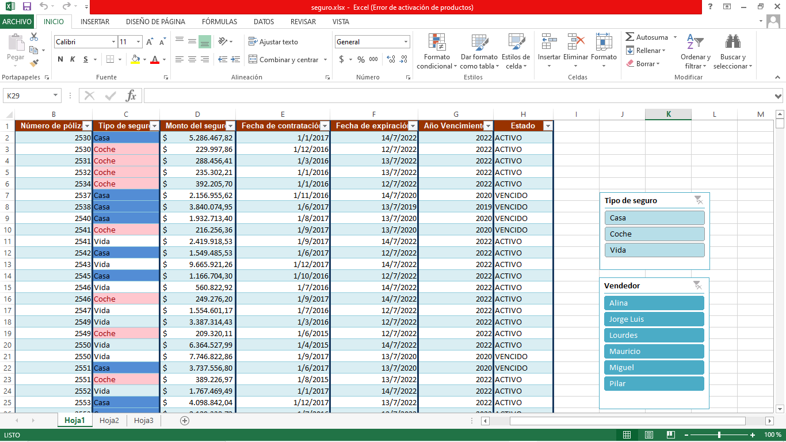Open the font size dropdown
This screenshot has width=786, height=442.
click(137, 41)
